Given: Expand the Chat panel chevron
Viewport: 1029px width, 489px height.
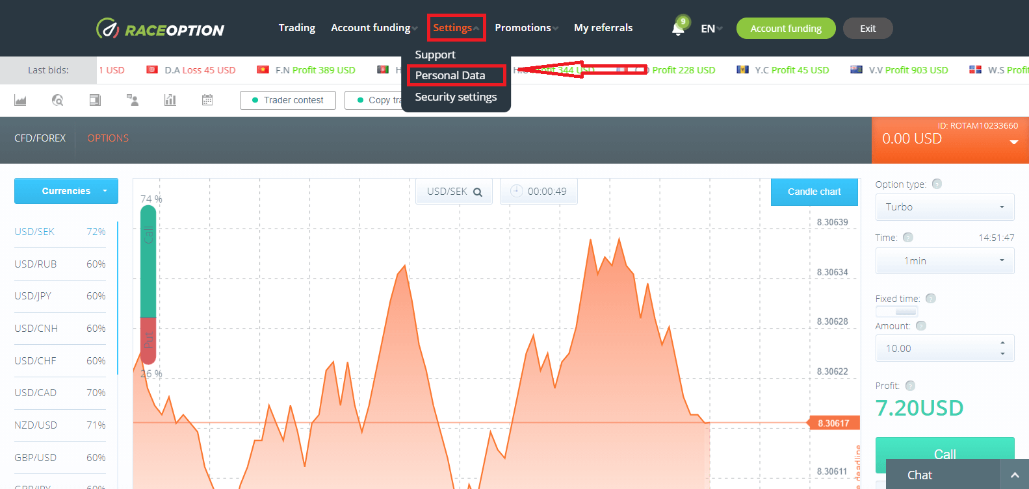Looking at the screenshot, I should pos(1015,475).
